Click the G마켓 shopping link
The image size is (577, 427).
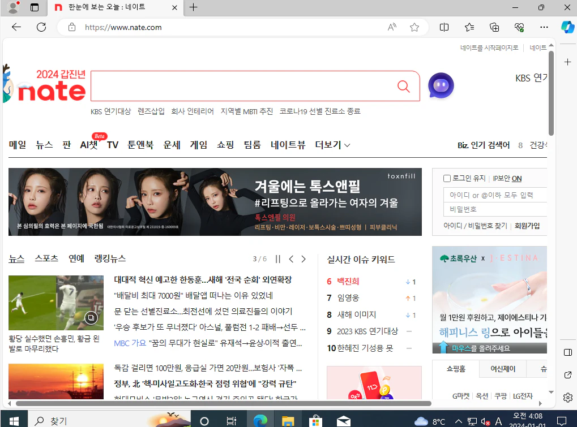(x=461, y=396)
